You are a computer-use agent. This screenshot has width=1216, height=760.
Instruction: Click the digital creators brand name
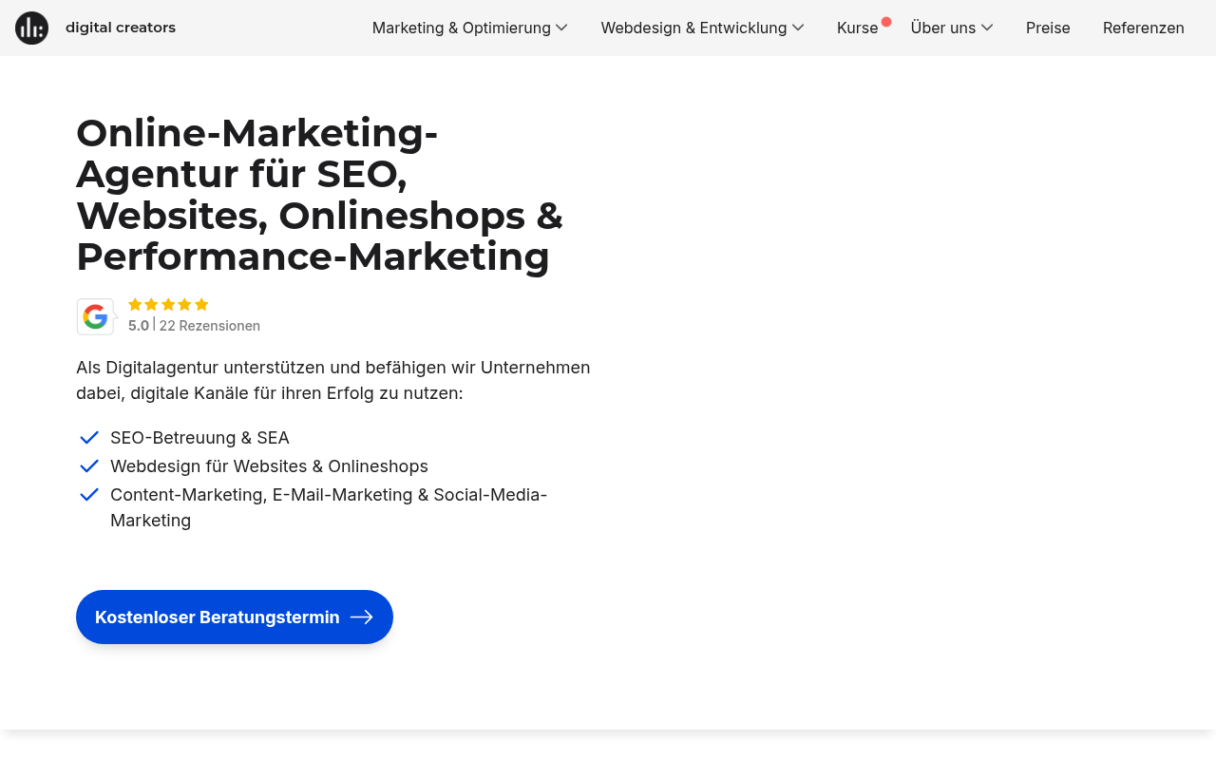coord(121,28)
